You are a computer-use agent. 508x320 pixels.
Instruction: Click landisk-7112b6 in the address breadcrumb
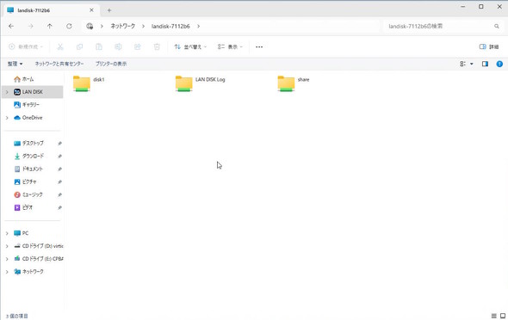170,26
